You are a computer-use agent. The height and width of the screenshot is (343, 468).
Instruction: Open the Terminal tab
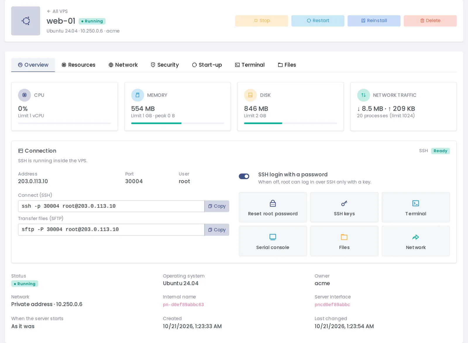(x=250, y=65)
